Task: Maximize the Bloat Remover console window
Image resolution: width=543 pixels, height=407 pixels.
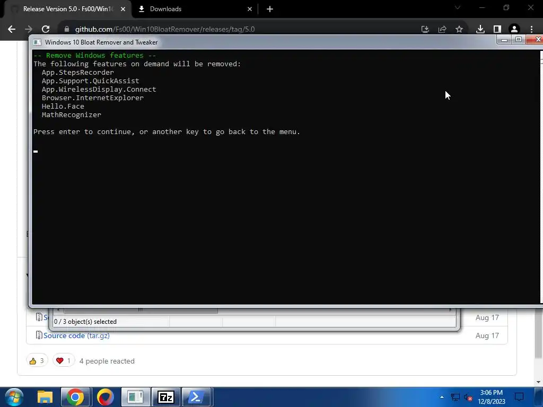Action: (x=519, y=40)
